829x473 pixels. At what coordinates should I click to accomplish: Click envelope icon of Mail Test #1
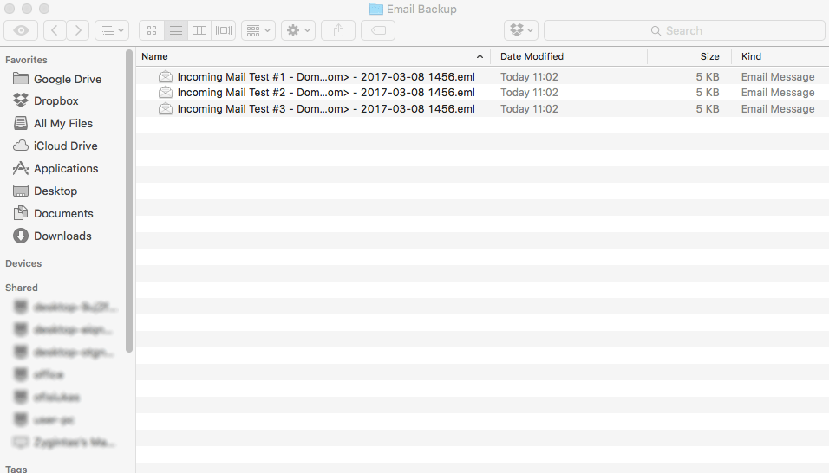[x=166, y=76]
